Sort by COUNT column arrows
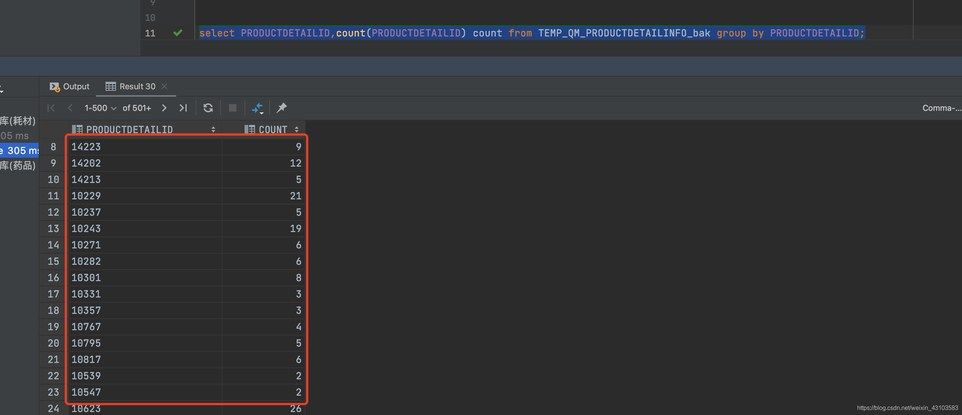962x415 pixels. [x=297, y=130]
